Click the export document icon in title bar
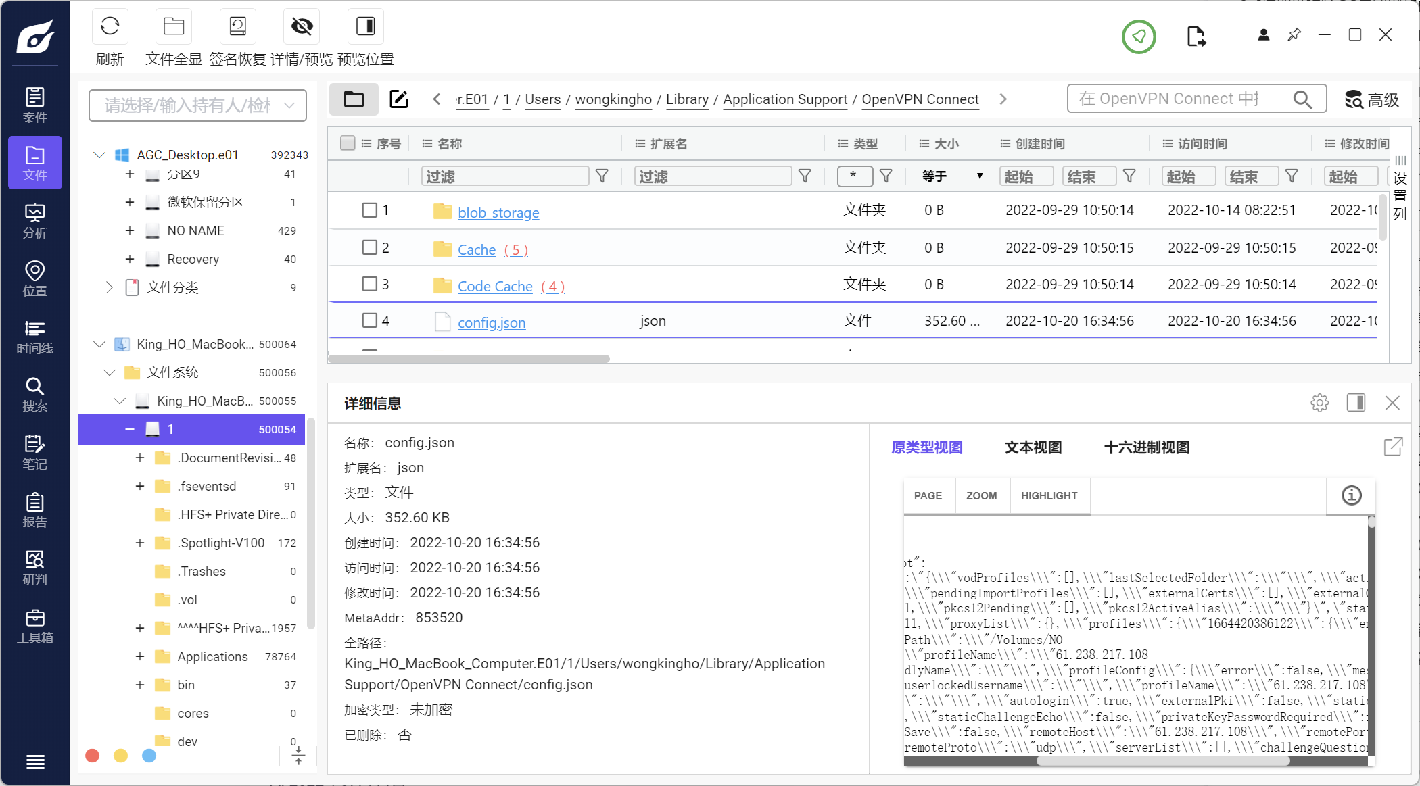This screenshot has height=786, width=1420. 1196,36
